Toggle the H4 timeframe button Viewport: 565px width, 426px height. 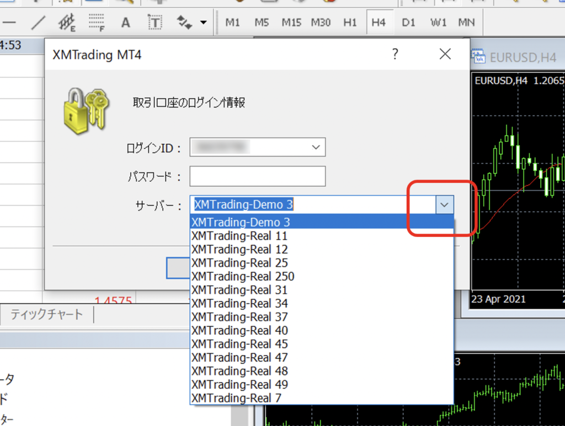click(379, 23)
